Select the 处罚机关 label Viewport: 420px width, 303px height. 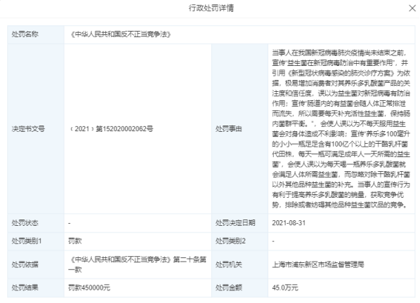click(x=228, y=264)
